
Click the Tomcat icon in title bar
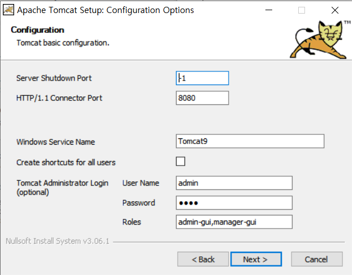pos(8,10)
